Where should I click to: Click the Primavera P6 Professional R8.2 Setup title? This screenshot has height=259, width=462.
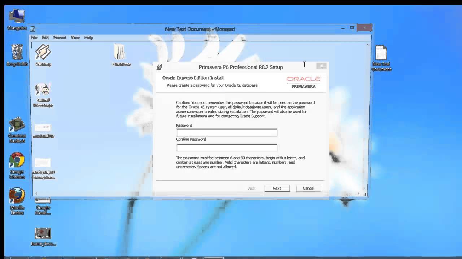click(241, 67)
